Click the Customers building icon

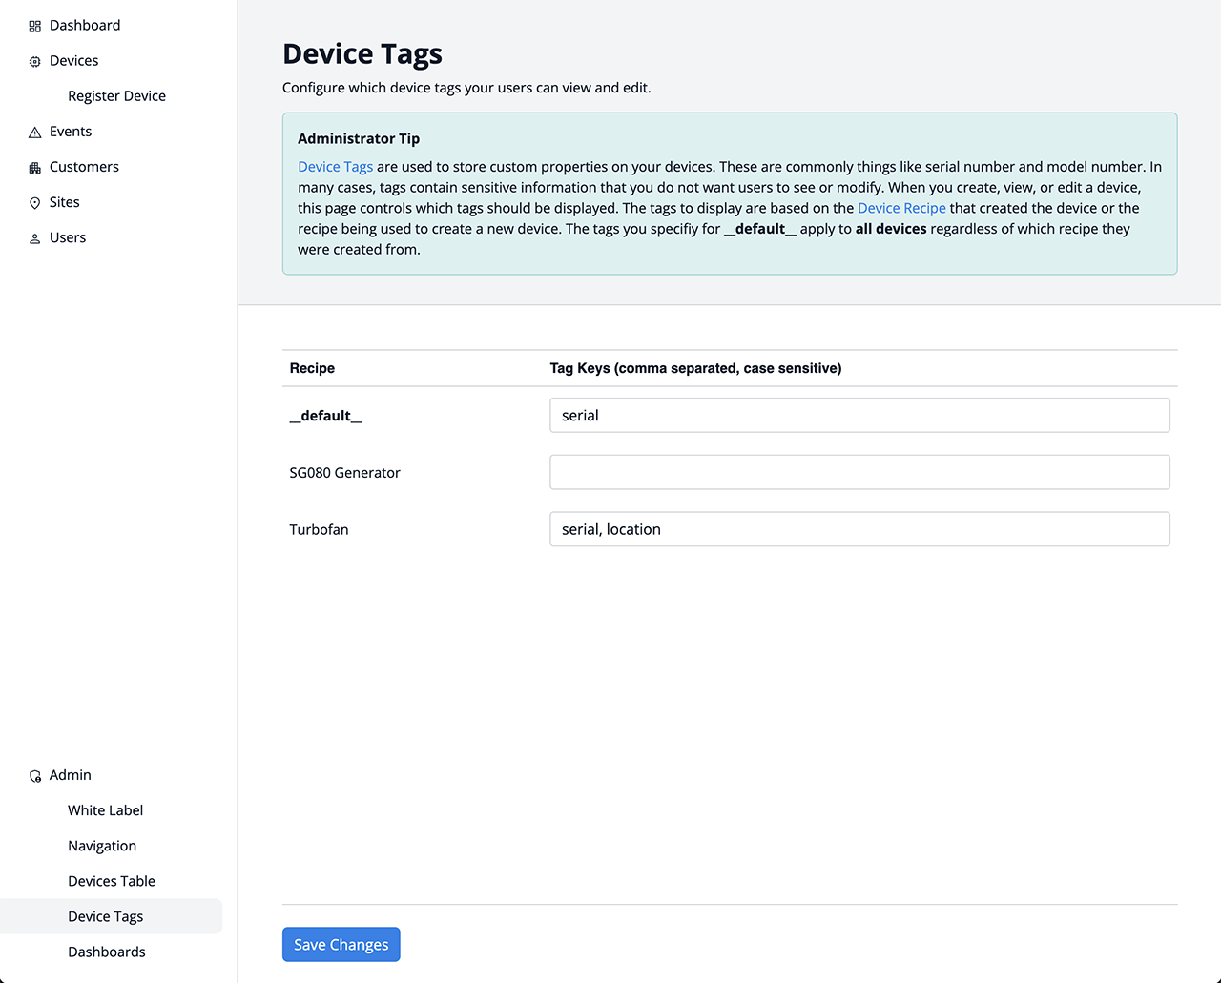point(35,168)
